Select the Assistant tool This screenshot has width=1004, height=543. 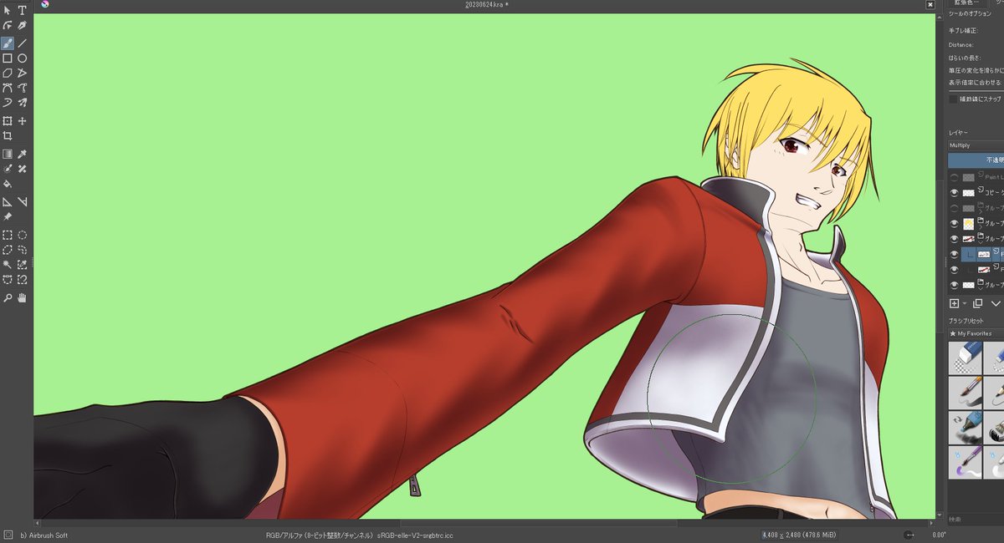tap(8, 201)
